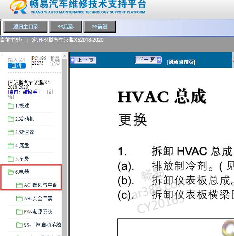This screenshot has width=234, height=236.
Task: Click folder icon beside 4.底盘
Action: 11,146
